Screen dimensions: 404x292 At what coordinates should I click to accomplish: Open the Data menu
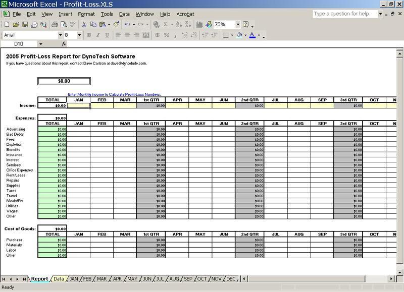point(124,14)
